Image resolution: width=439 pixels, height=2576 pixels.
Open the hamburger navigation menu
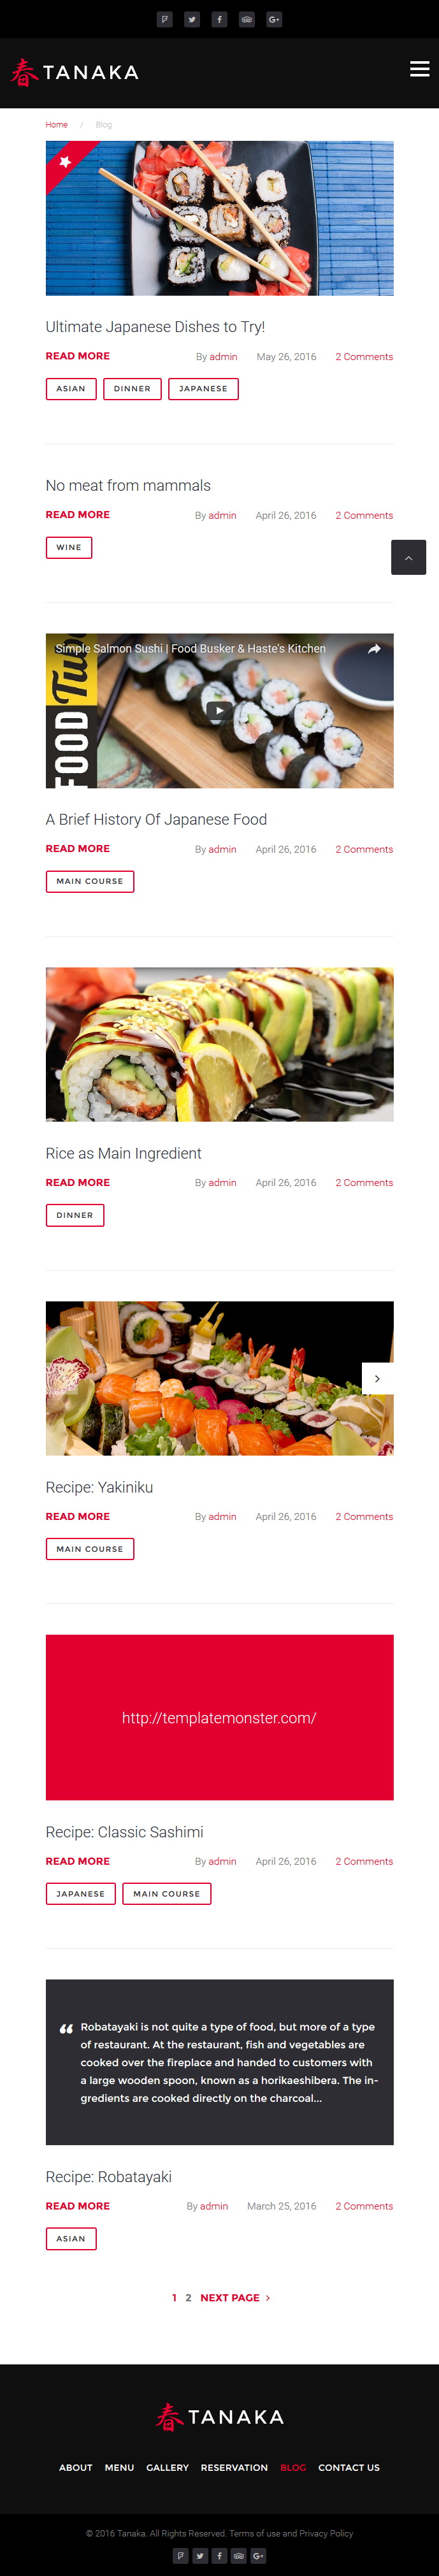pos(420,69)
